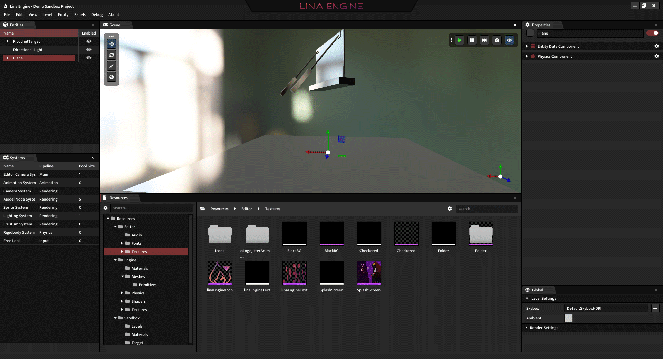Expand the Render Settings section
The width and height of the screenshot is (663, 359).
pos(526,328)
